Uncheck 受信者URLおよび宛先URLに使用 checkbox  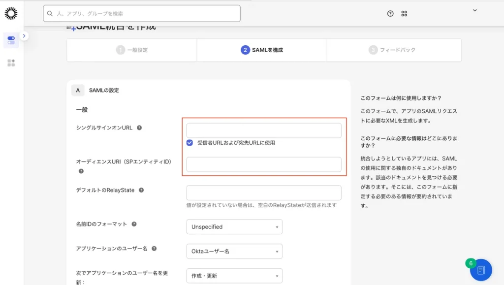click(x=189, y=143)
